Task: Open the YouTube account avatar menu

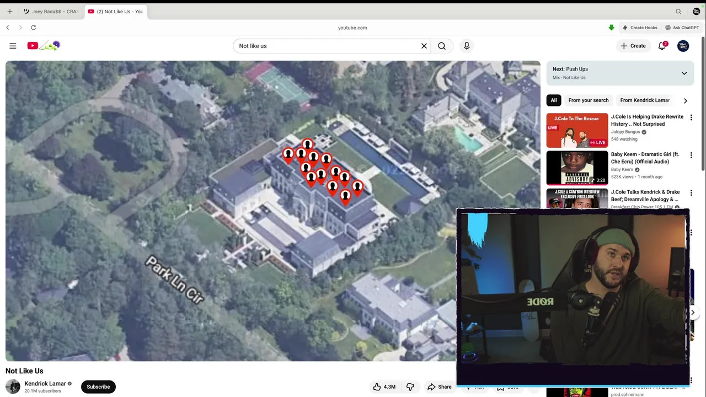Action: coord(683,46)
